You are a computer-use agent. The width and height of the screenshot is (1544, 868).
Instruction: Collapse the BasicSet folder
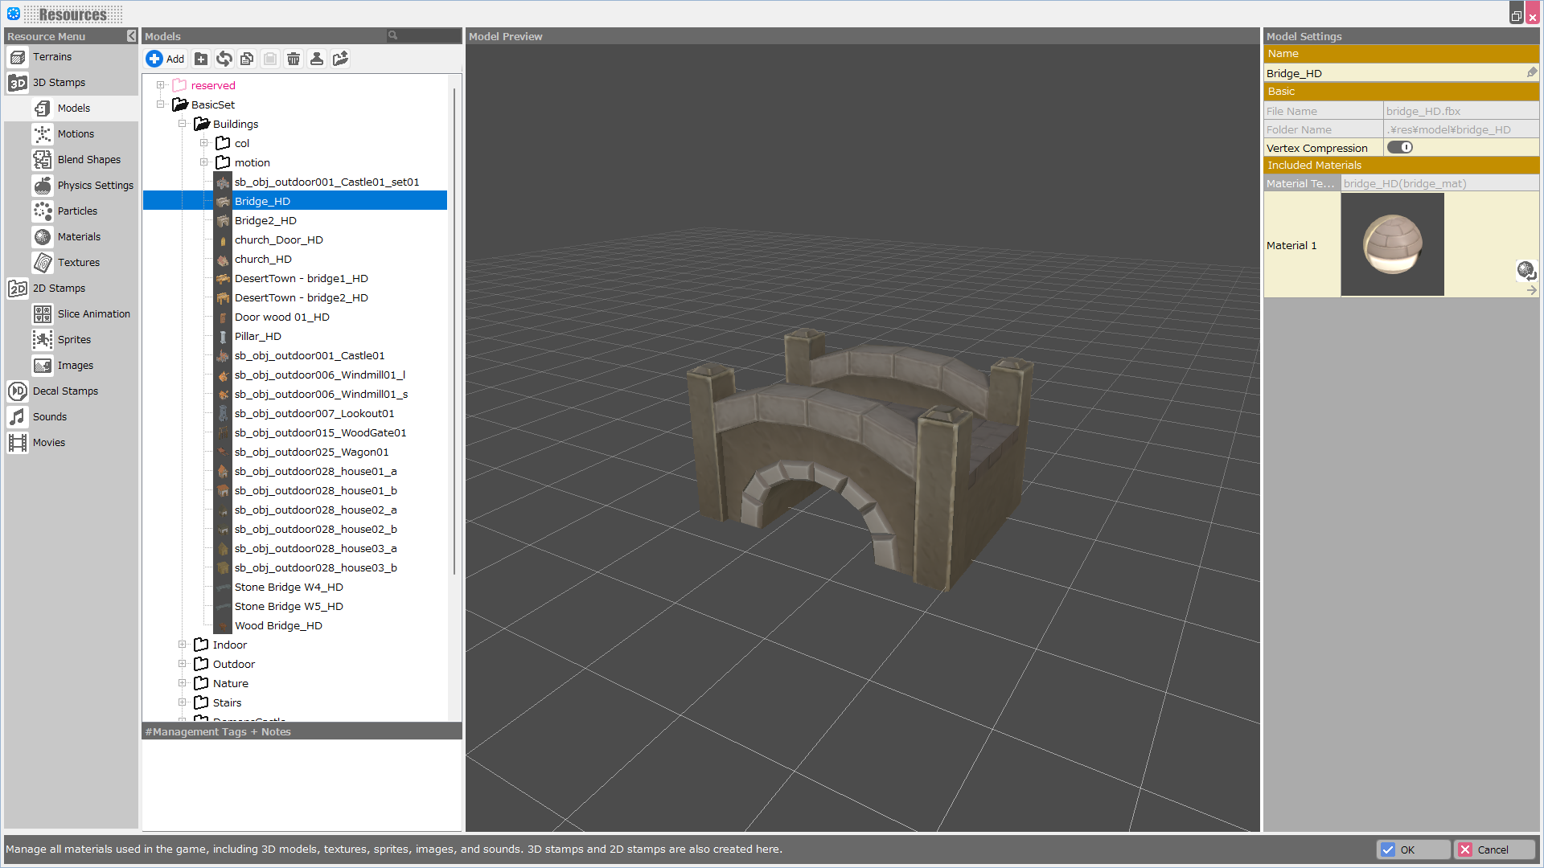coord(161,104)
